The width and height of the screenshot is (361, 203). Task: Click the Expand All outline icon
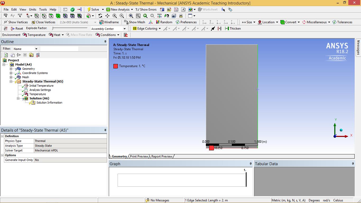coord(25,55)
